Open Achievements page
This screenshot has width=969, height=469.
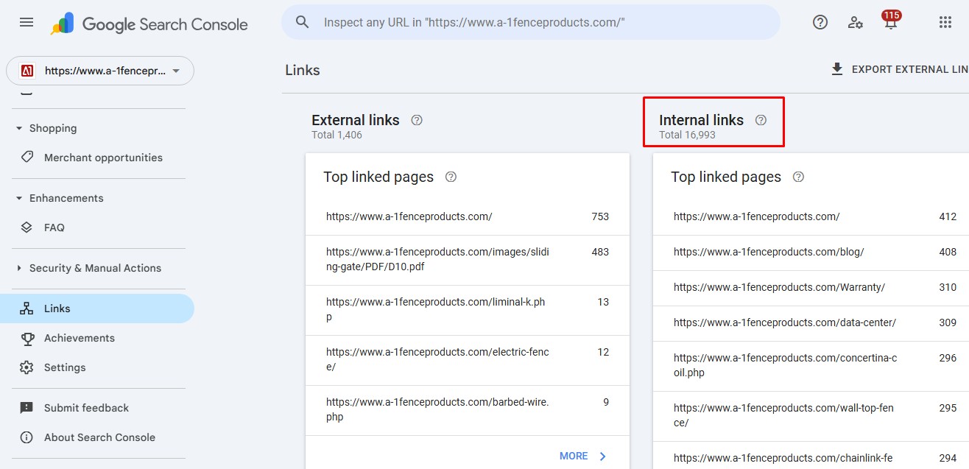point(97,338)
